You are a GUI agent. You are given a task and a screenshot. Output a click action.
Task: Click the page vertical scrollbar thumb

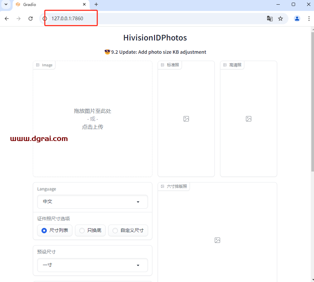point(313,101)
